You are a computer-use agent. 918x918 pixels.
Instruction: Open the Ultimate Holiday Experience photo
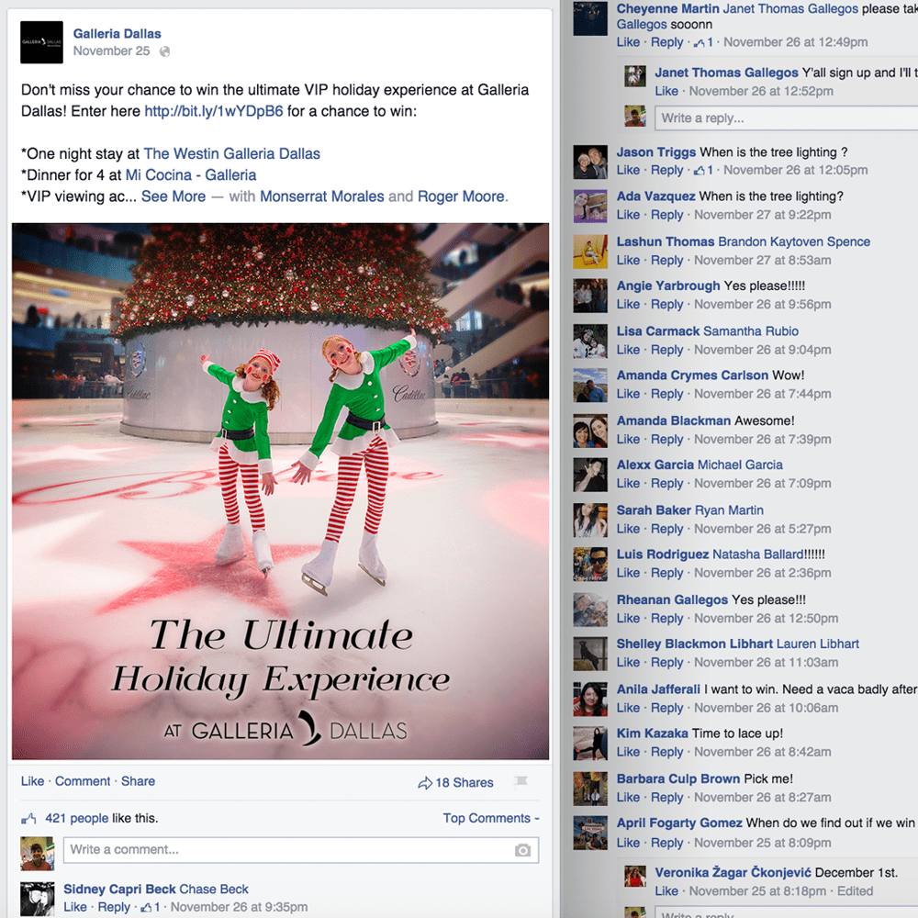pyautogui.click(x=280, y=491)
